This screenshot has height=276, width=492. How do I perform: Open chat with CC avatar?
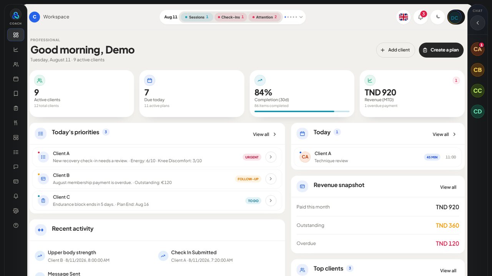(478, 91)
